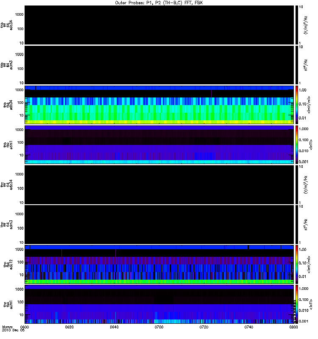
Task: Click inside the thc fbk scm1 spectrogram panel
Action: 159,304
